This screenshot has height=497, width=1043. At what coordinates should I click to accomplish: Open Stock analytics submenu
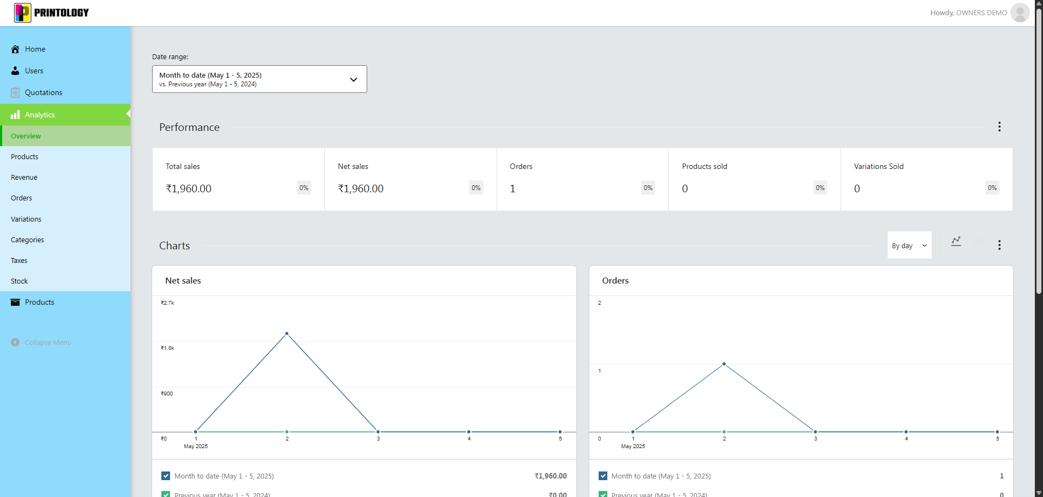tap(65, 281)
